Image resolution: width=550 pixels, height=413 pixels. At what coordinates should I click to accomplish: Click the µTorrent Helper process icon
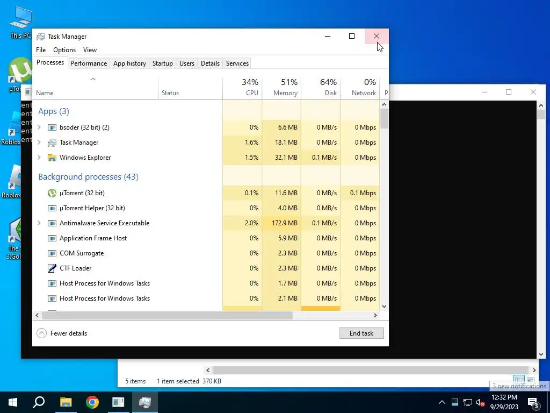[x=52, y=208]
